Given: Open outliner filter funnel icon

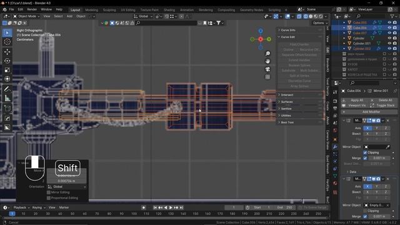Looking at the screenshot, I should [392, 16].
